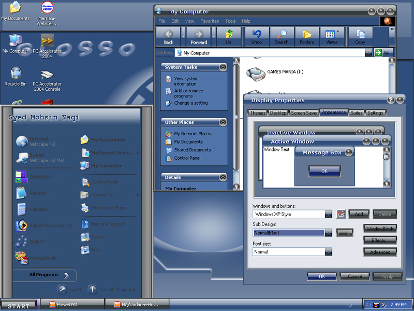Viewport: 414px width, 311px height.
Task: Switch to the Themes tab
Action: [257, 113]
